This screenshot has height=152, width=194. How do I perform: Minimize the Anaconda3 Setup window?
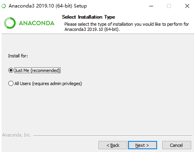(x=151, y=6)
